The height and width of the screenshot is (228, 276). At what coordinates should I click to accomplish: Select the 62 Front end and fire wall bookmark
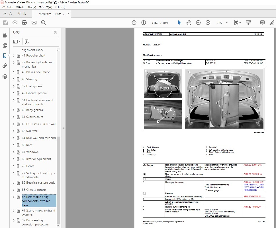[38, 124]
